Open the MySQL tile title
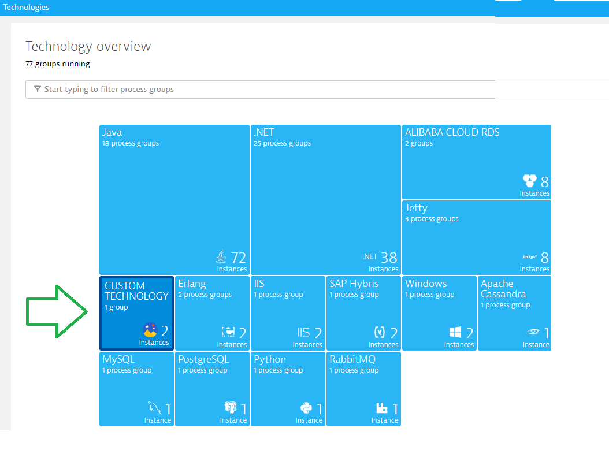 click(118, 360)
